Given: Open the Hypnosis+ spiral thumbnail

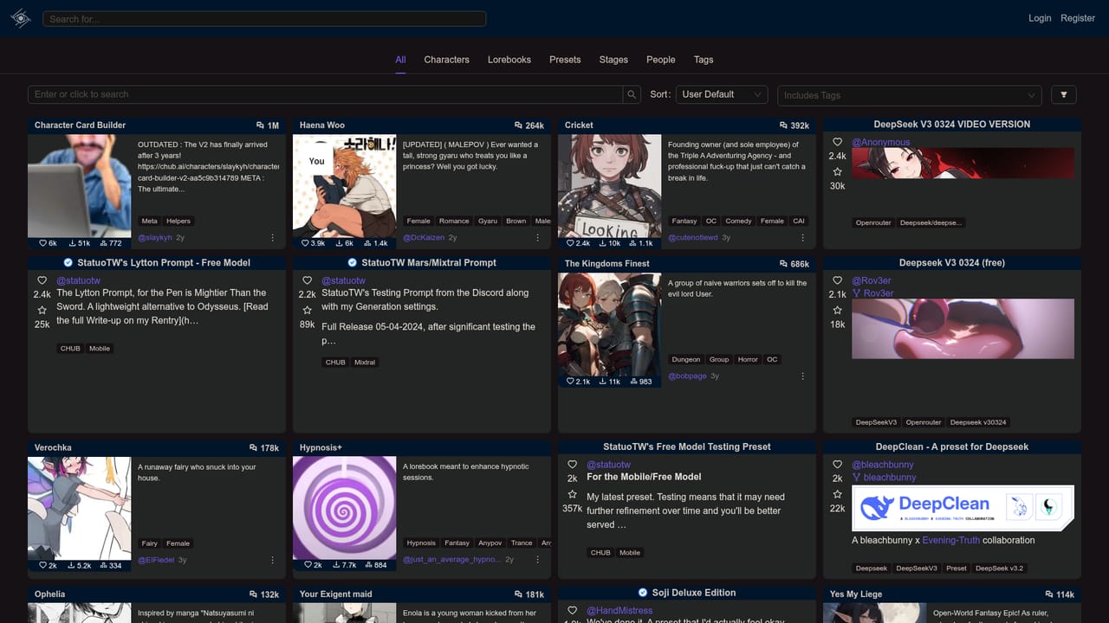Looking at the screenshot, I should [x=344, y=508].
